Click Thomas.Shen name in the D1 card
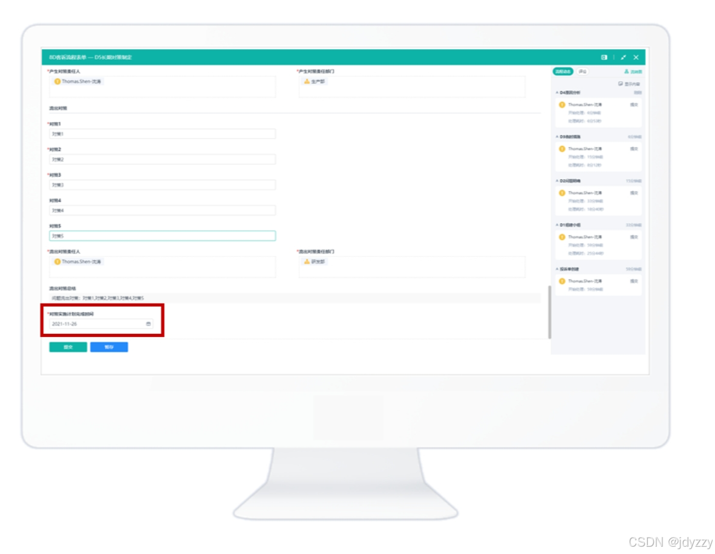The image size is (715, 554). 585,237
